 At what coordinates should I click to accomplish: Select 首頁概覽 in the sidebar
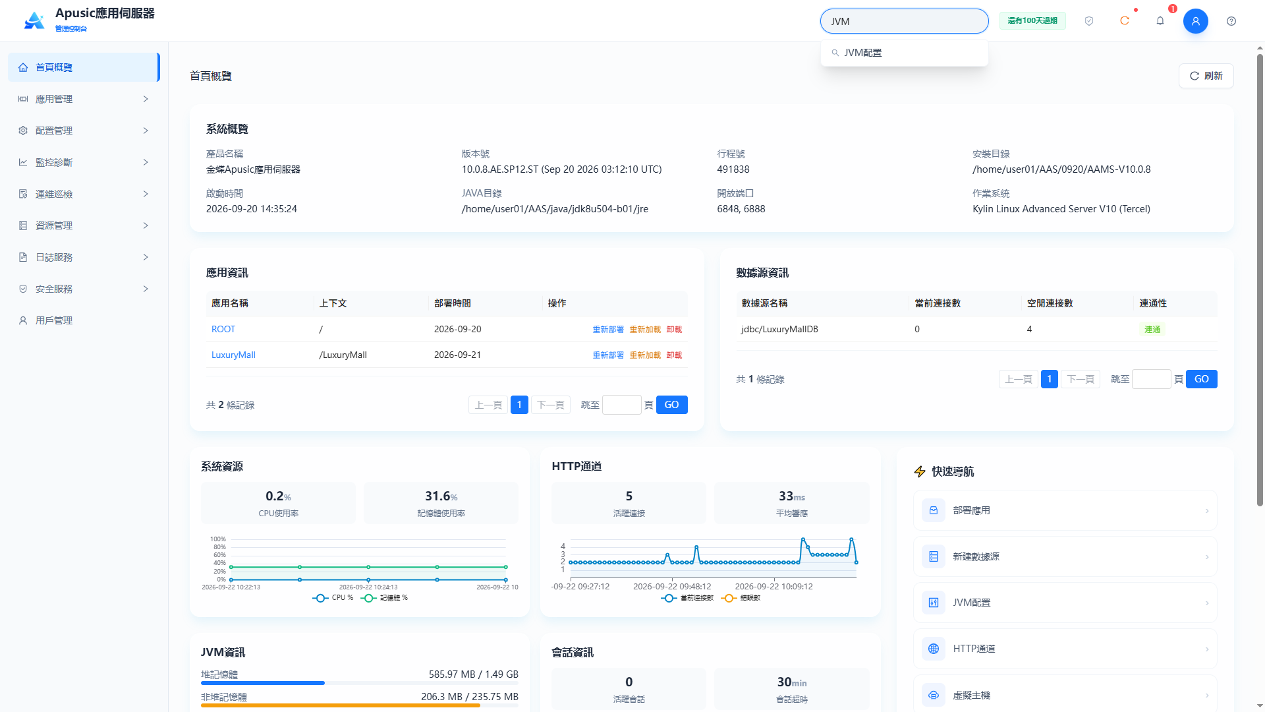[84, 67]
